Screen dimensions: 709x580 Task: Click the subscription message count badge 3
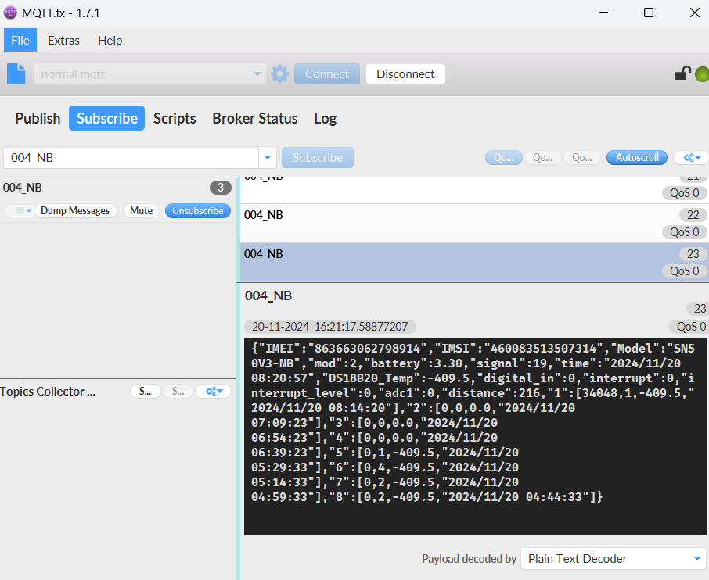[220, 188]
